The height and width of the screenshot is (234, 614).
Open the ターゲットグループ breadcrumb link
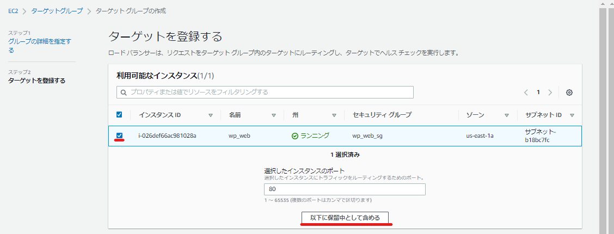click(x=57, y=11)
